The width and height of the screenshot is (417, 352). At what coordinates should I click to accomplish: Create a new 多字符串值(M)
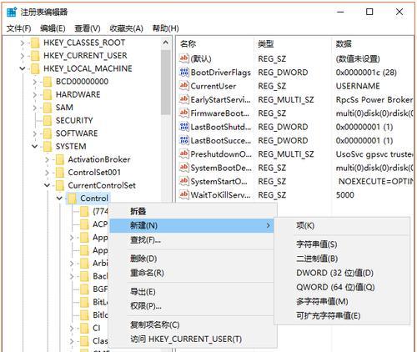[342, 301]
